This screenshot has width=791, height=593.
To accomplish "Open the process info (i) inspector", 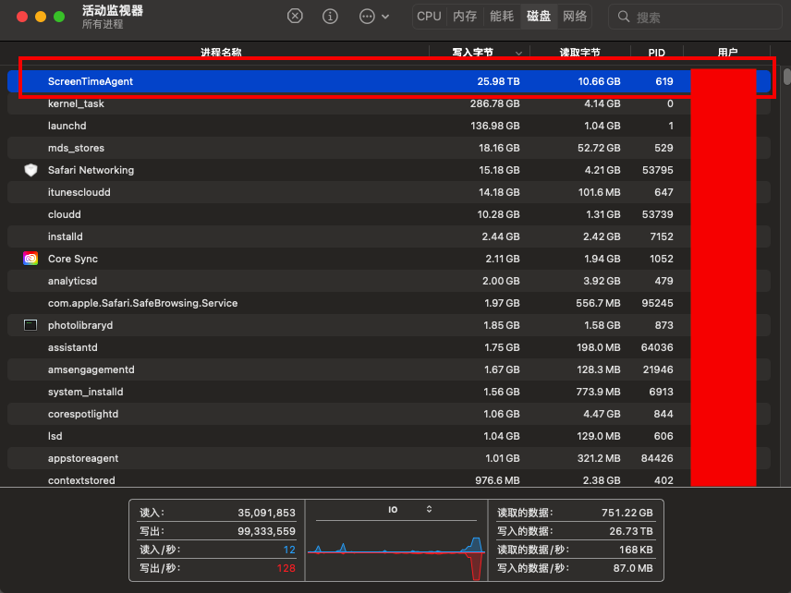I will coord(330,17).
